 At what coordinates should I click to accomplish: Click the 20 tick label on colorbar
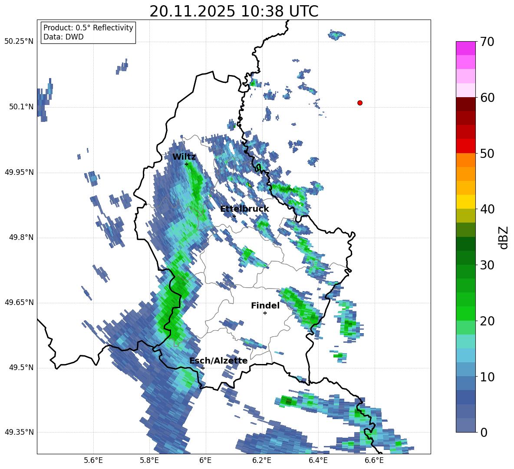pos(487,321)
